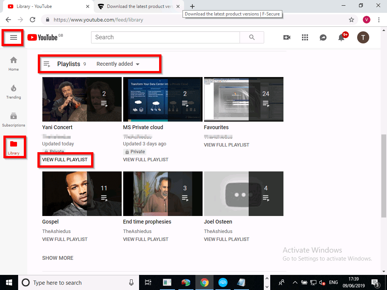Click the Joel Osteen title
Viewport: 387px width, 290px height.
(x=218, y=222)
